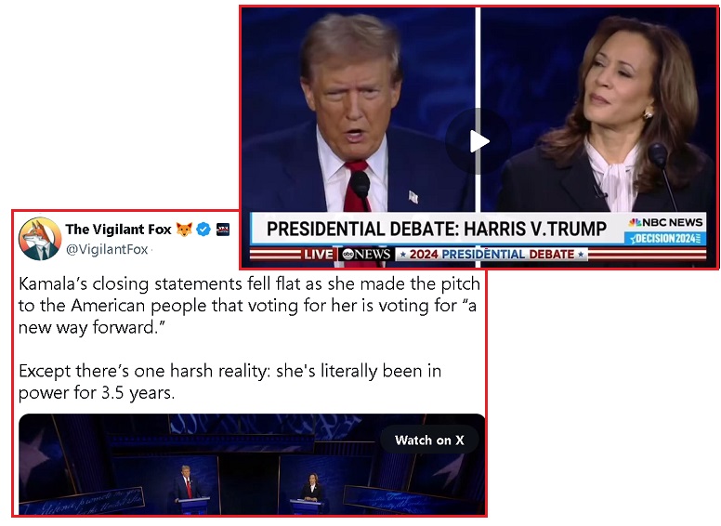Click the 2024 Presidential Debate ticker text

(492, 255)
